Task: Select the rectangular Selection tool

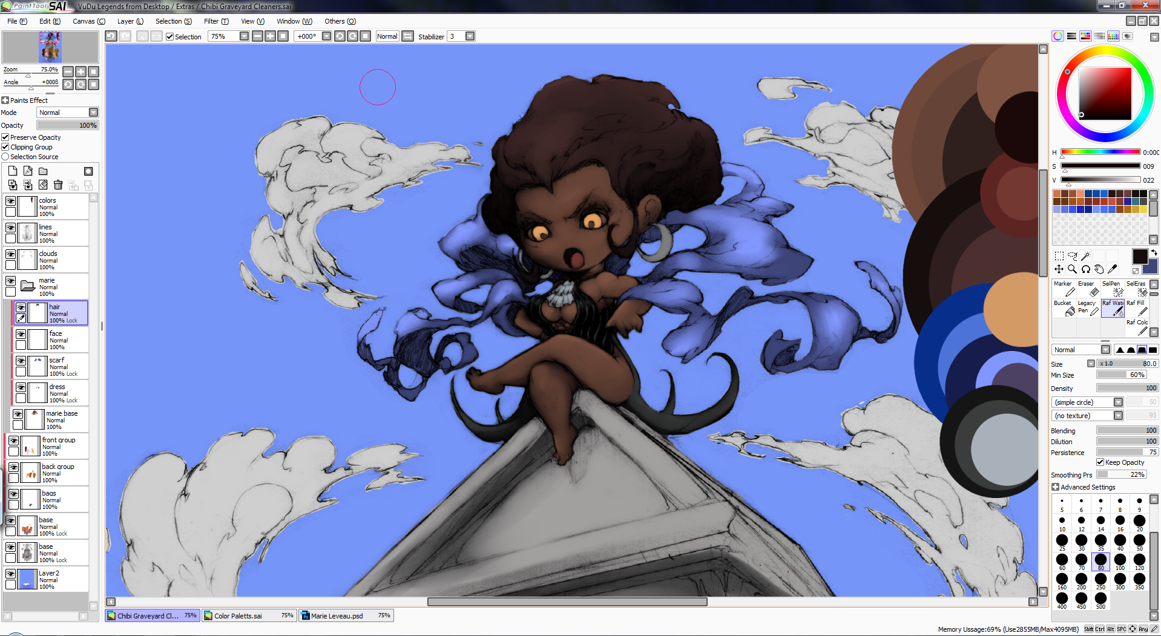Action: coord(1059,256)
